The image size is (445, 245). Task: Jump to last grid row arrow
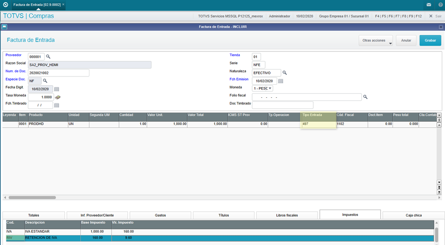point(439,192)
